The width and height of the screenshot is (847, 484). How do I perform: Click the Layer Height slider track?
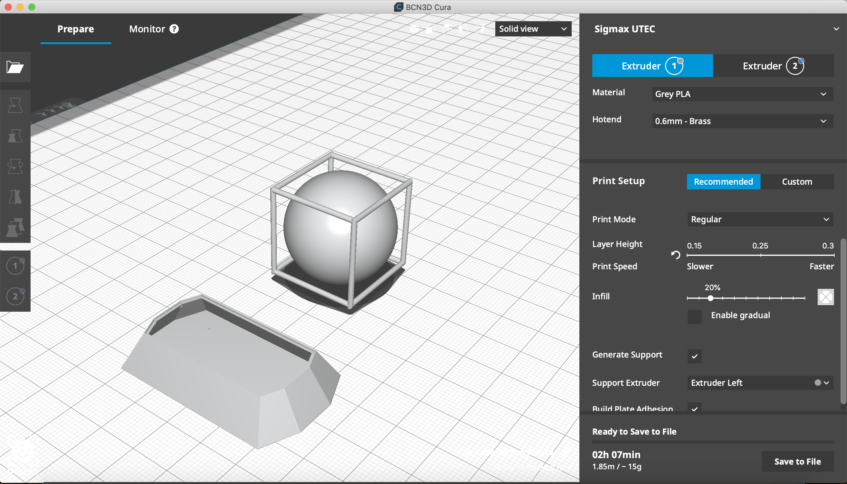760,255
